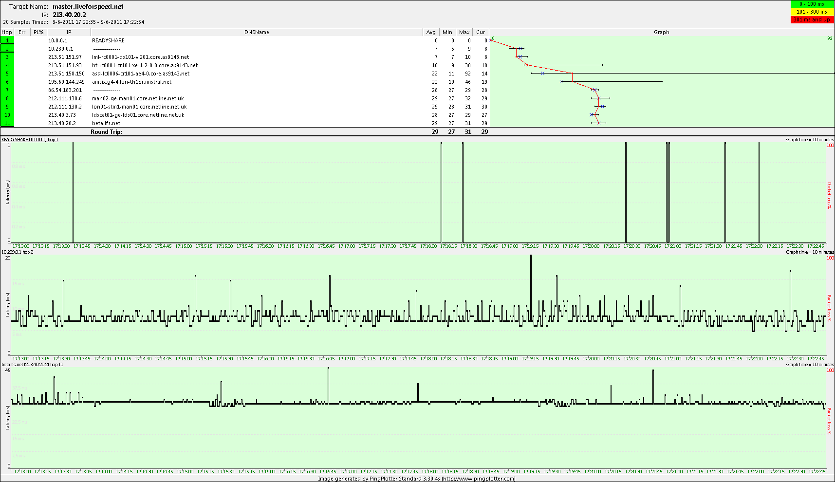Click the DNSName column header

pos(257,32)
